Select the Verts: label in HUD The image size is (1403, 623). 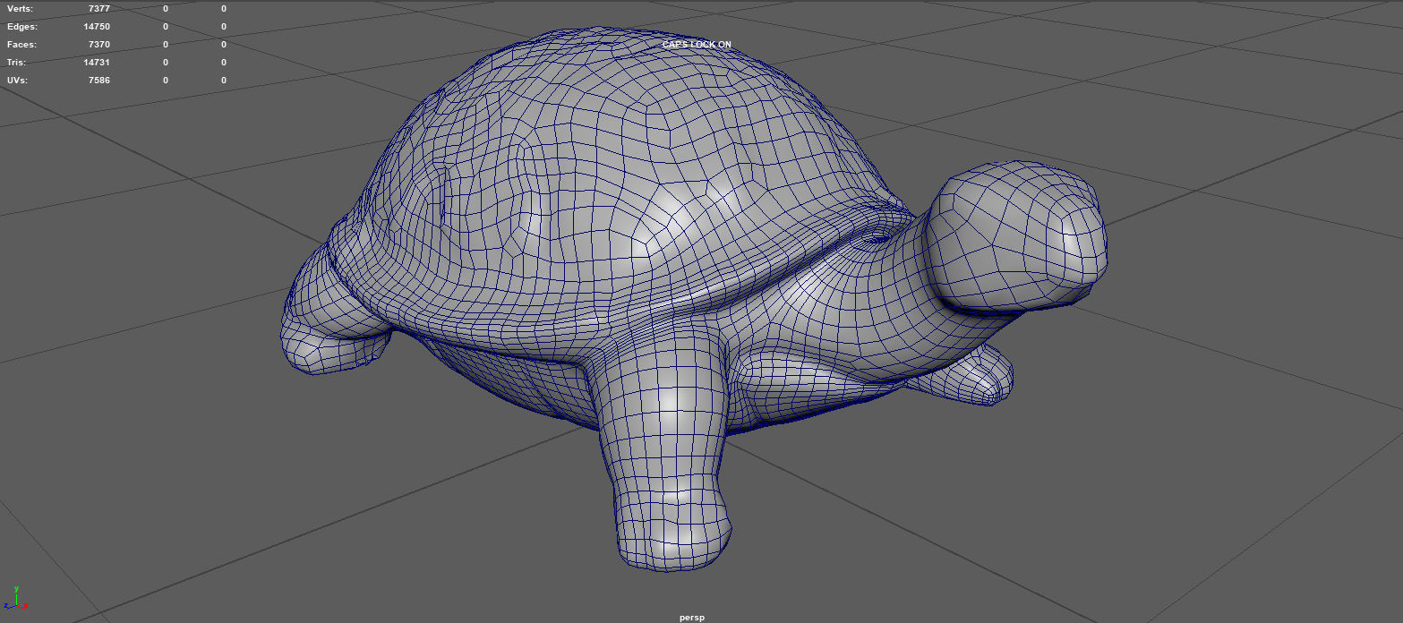[20, 9]
